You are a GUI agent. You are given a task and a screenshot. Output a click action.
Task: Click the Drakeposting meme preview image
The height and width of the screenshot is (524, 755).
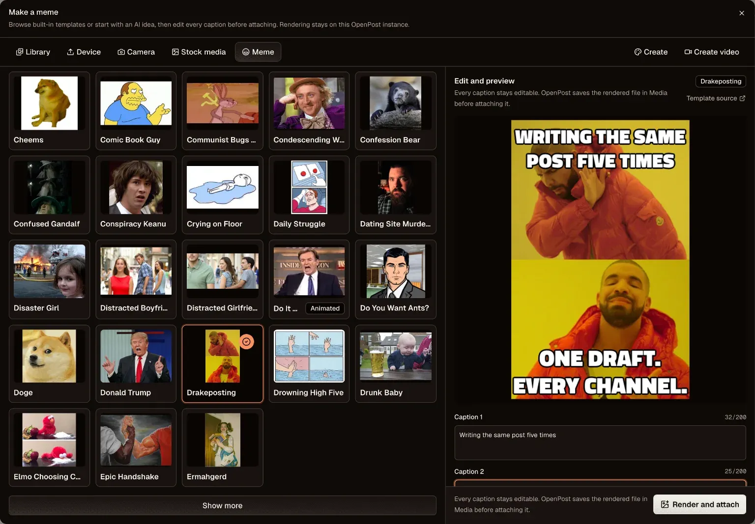coord(600,259)
